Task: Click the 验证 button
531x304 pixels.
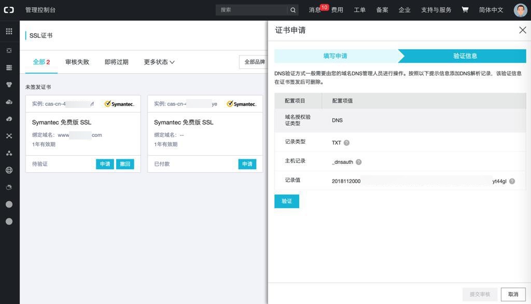Action: (x=286, y=201)
